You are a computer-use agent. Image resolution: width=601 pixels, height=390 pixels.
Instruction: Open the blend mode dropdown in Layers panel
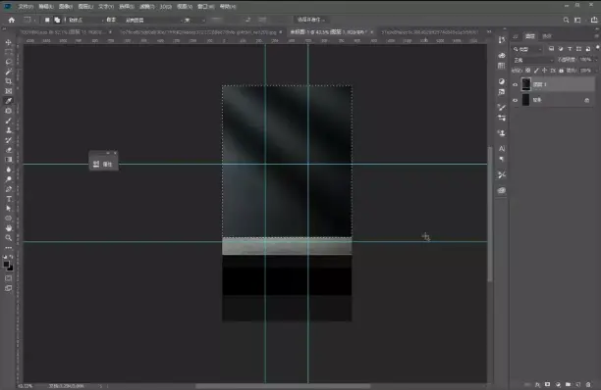pos(533,60)
